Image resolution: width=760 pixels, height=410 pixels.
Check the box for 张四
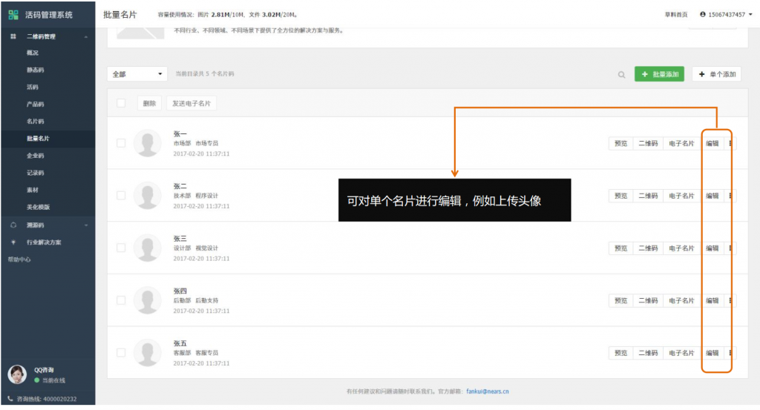pos(121,300)
